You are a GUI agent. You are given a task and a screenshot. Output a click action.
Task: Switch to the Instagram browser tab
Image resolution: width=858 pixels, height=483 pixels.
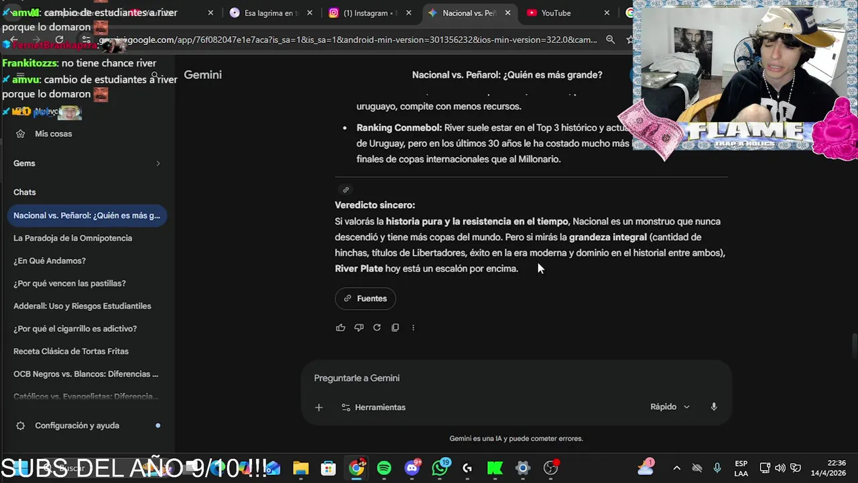tap(369, 13)
